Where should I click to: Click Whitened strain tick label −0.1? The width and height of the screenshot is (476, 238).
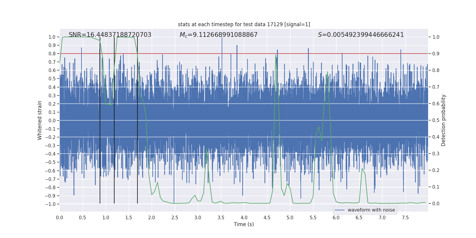click(x=50, y=129)
